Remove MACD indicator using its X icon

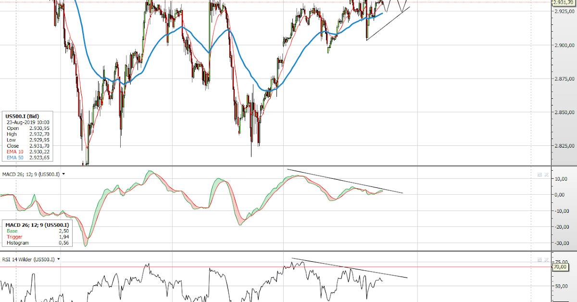pyautogui.click(x=546, y=174)
